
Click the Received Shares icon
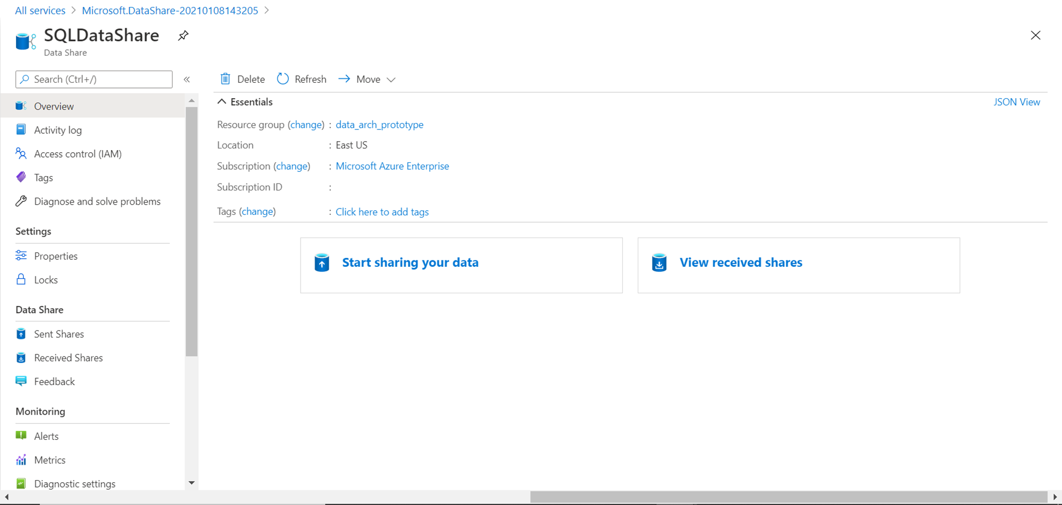coord(21,358)
